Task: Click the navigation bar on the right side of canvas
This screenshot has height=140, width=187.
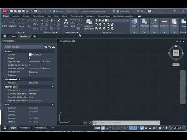Action: (x=183, y=87)
